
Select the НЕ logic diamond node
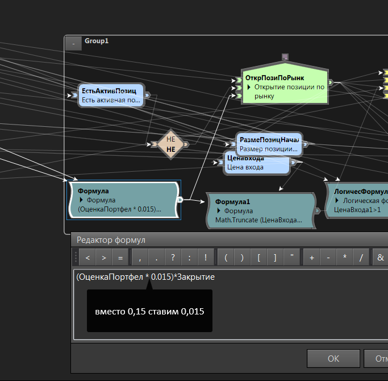tap(170, 144)
